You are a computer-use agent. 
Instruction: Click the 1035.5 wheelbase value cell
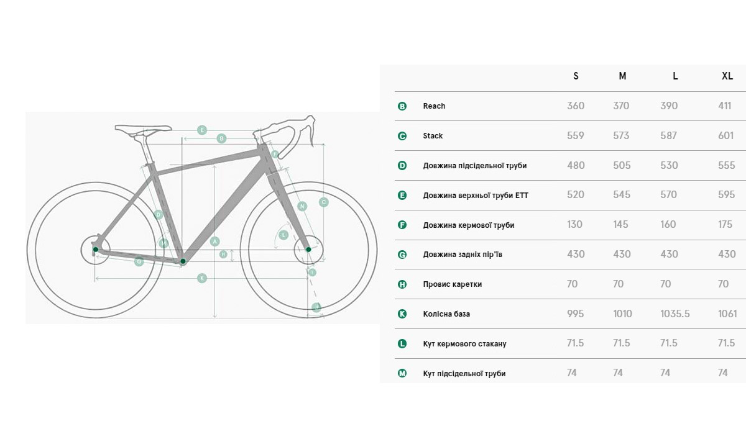point(675,314)
